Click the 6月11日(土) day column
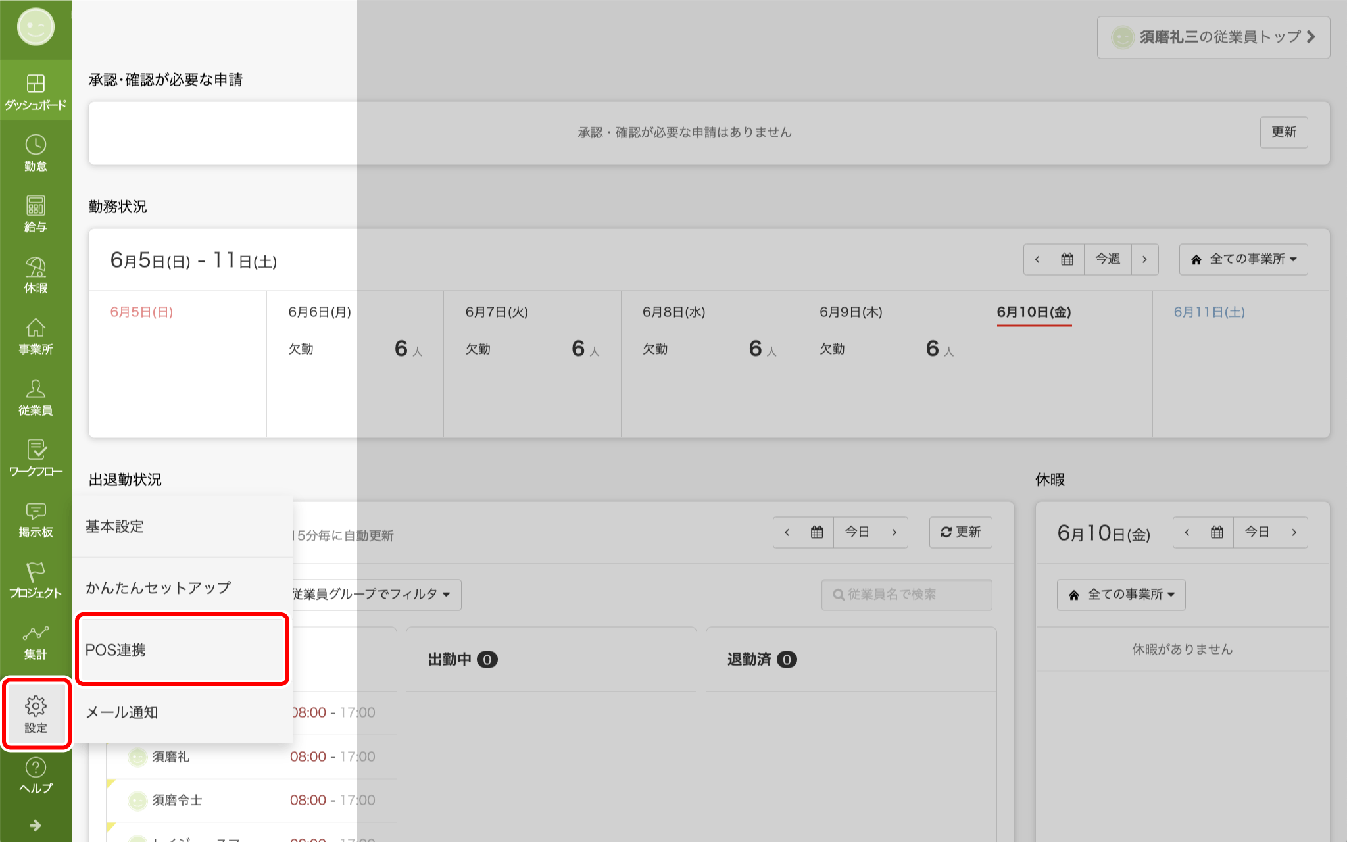 click(1241, 364)
